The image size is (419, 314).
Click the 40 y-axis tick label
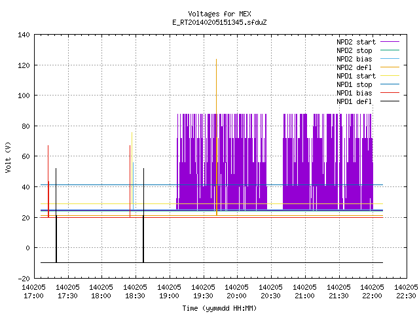[26, 187]
